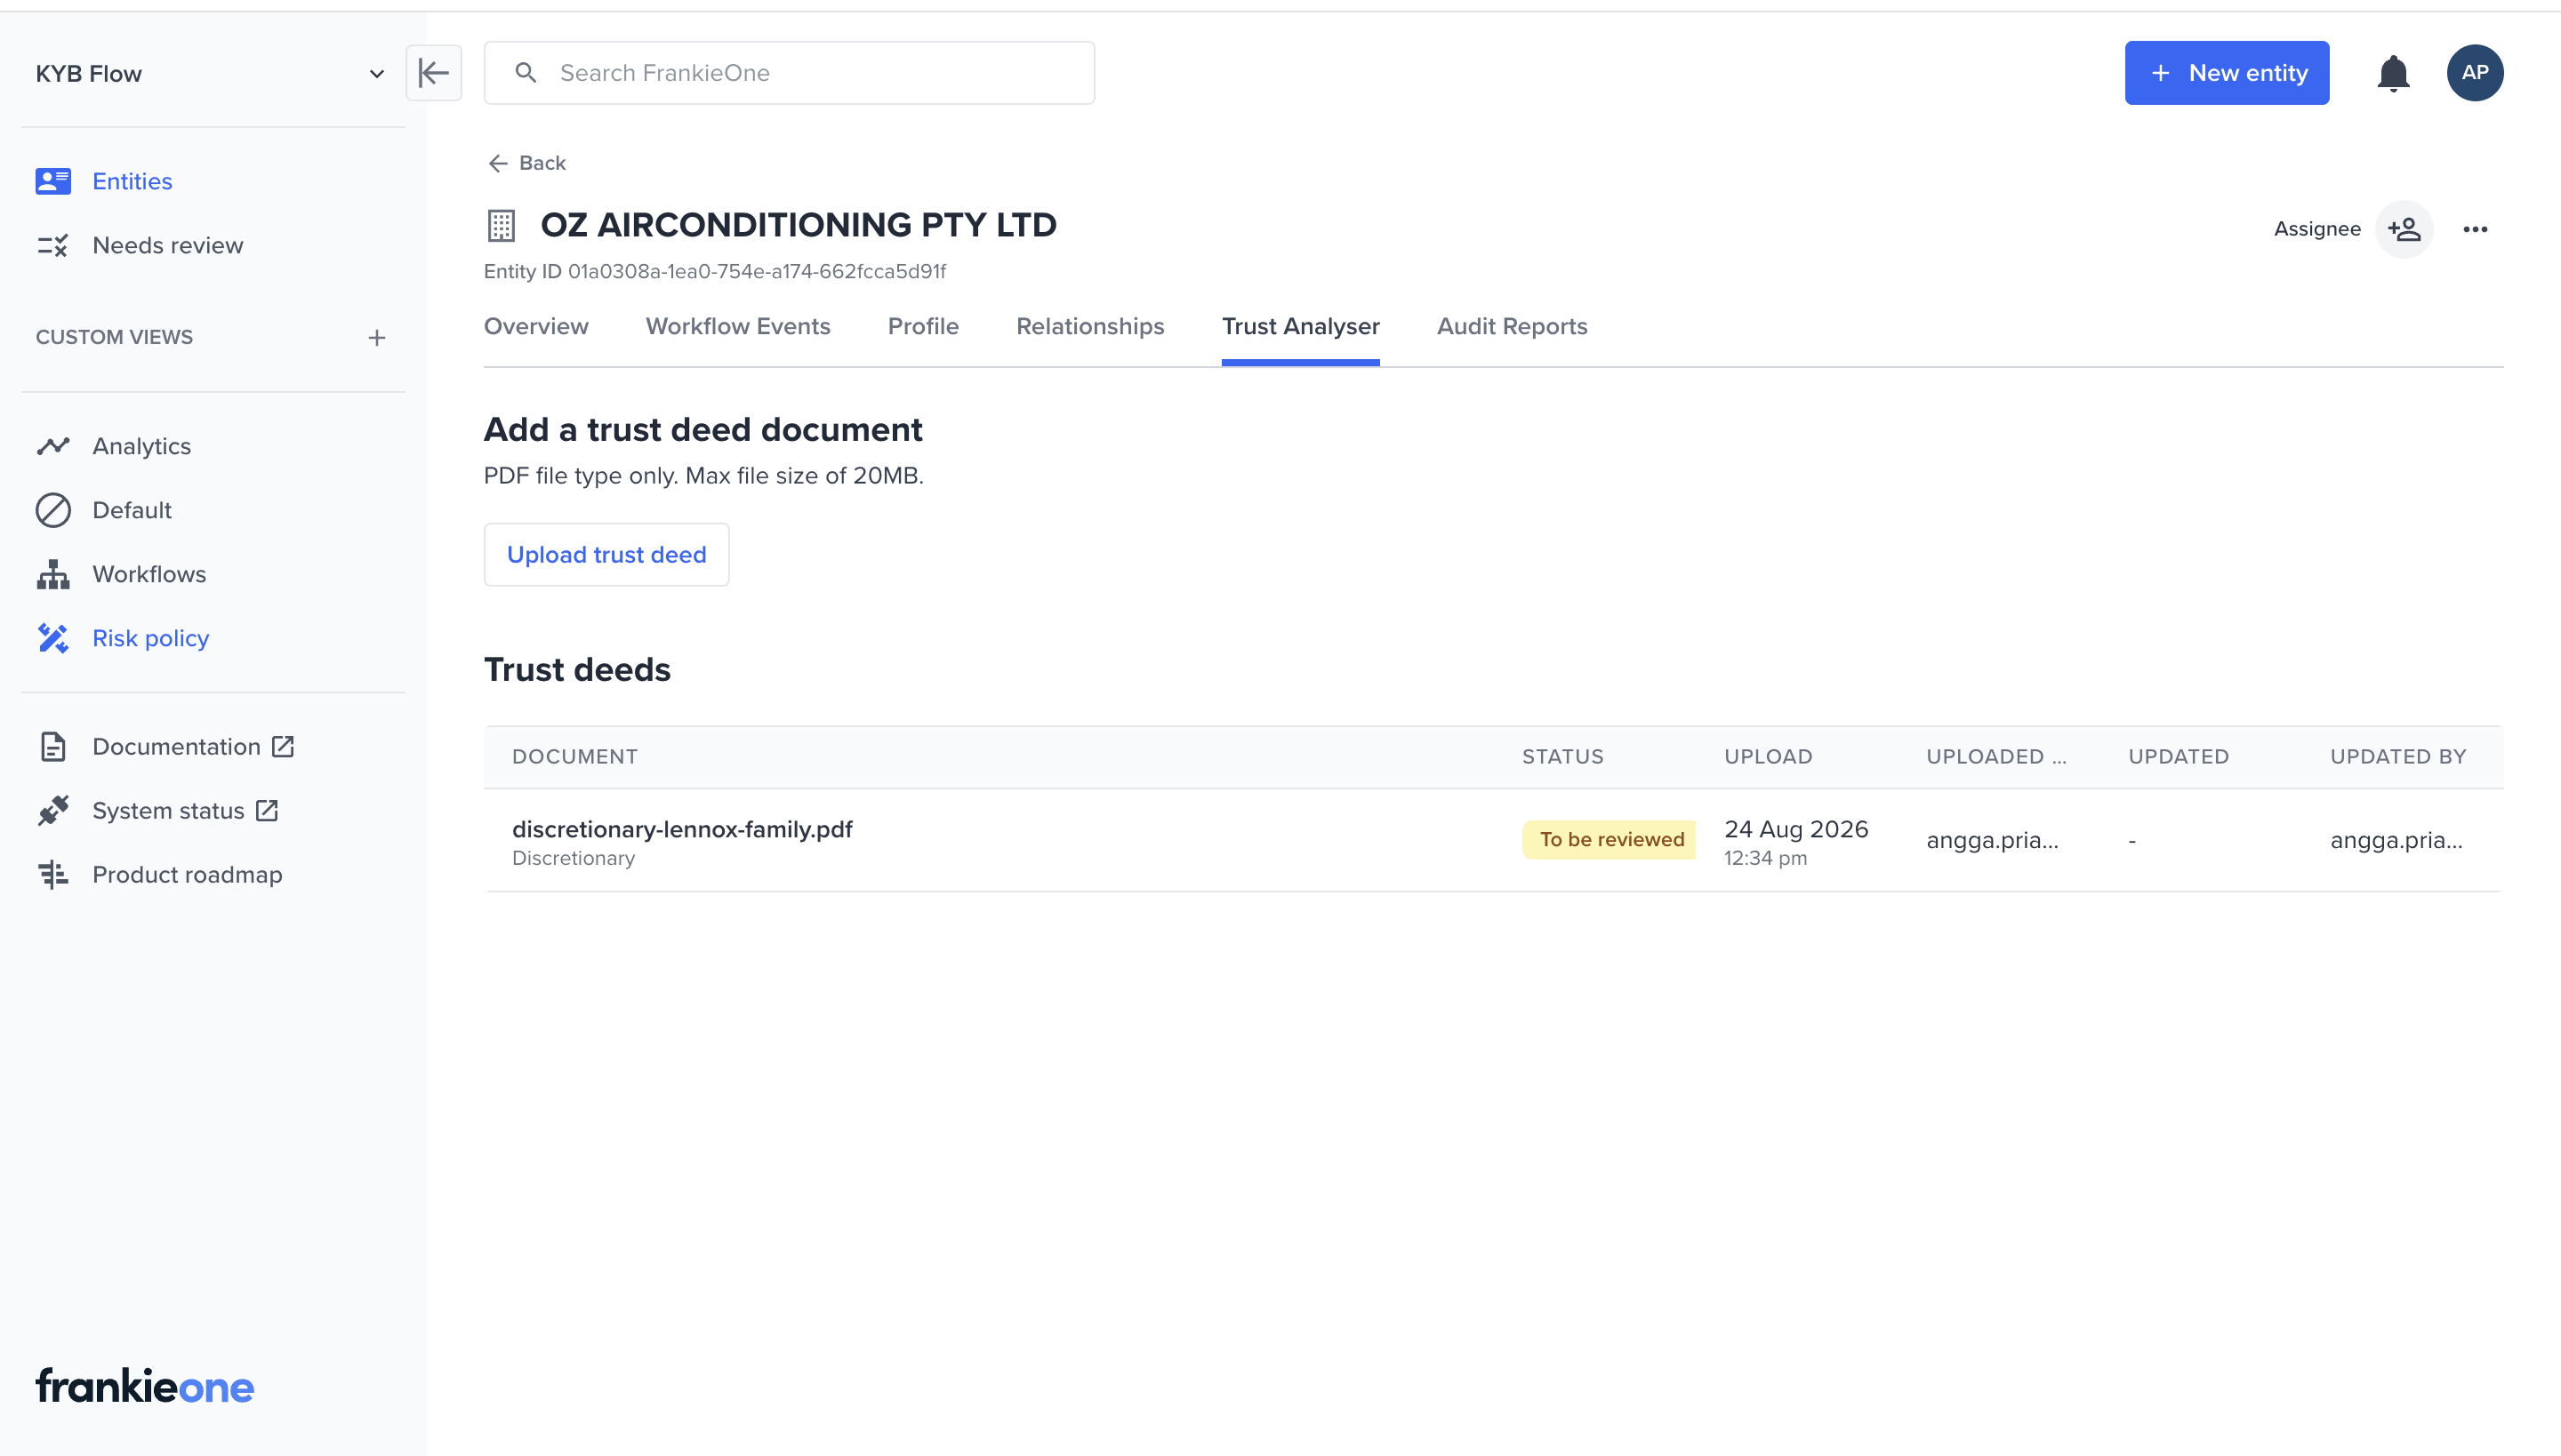The image size is (2561, 1456).
Task: Click the UPDATED column header
Action: coord(2179,757)
